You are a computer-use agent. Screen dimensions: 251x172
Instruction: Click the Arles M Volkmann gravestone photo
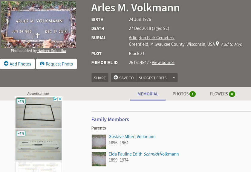(38, 24)
